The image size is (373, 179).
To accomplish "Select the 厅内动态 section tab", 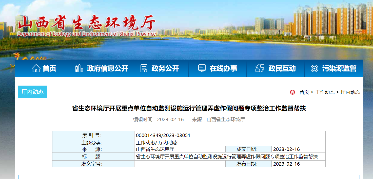I will (x=32, y=92).
